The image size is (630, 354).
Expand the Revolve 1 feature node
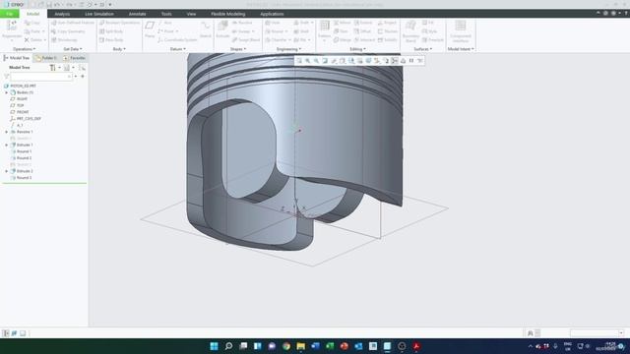[7, 132]
